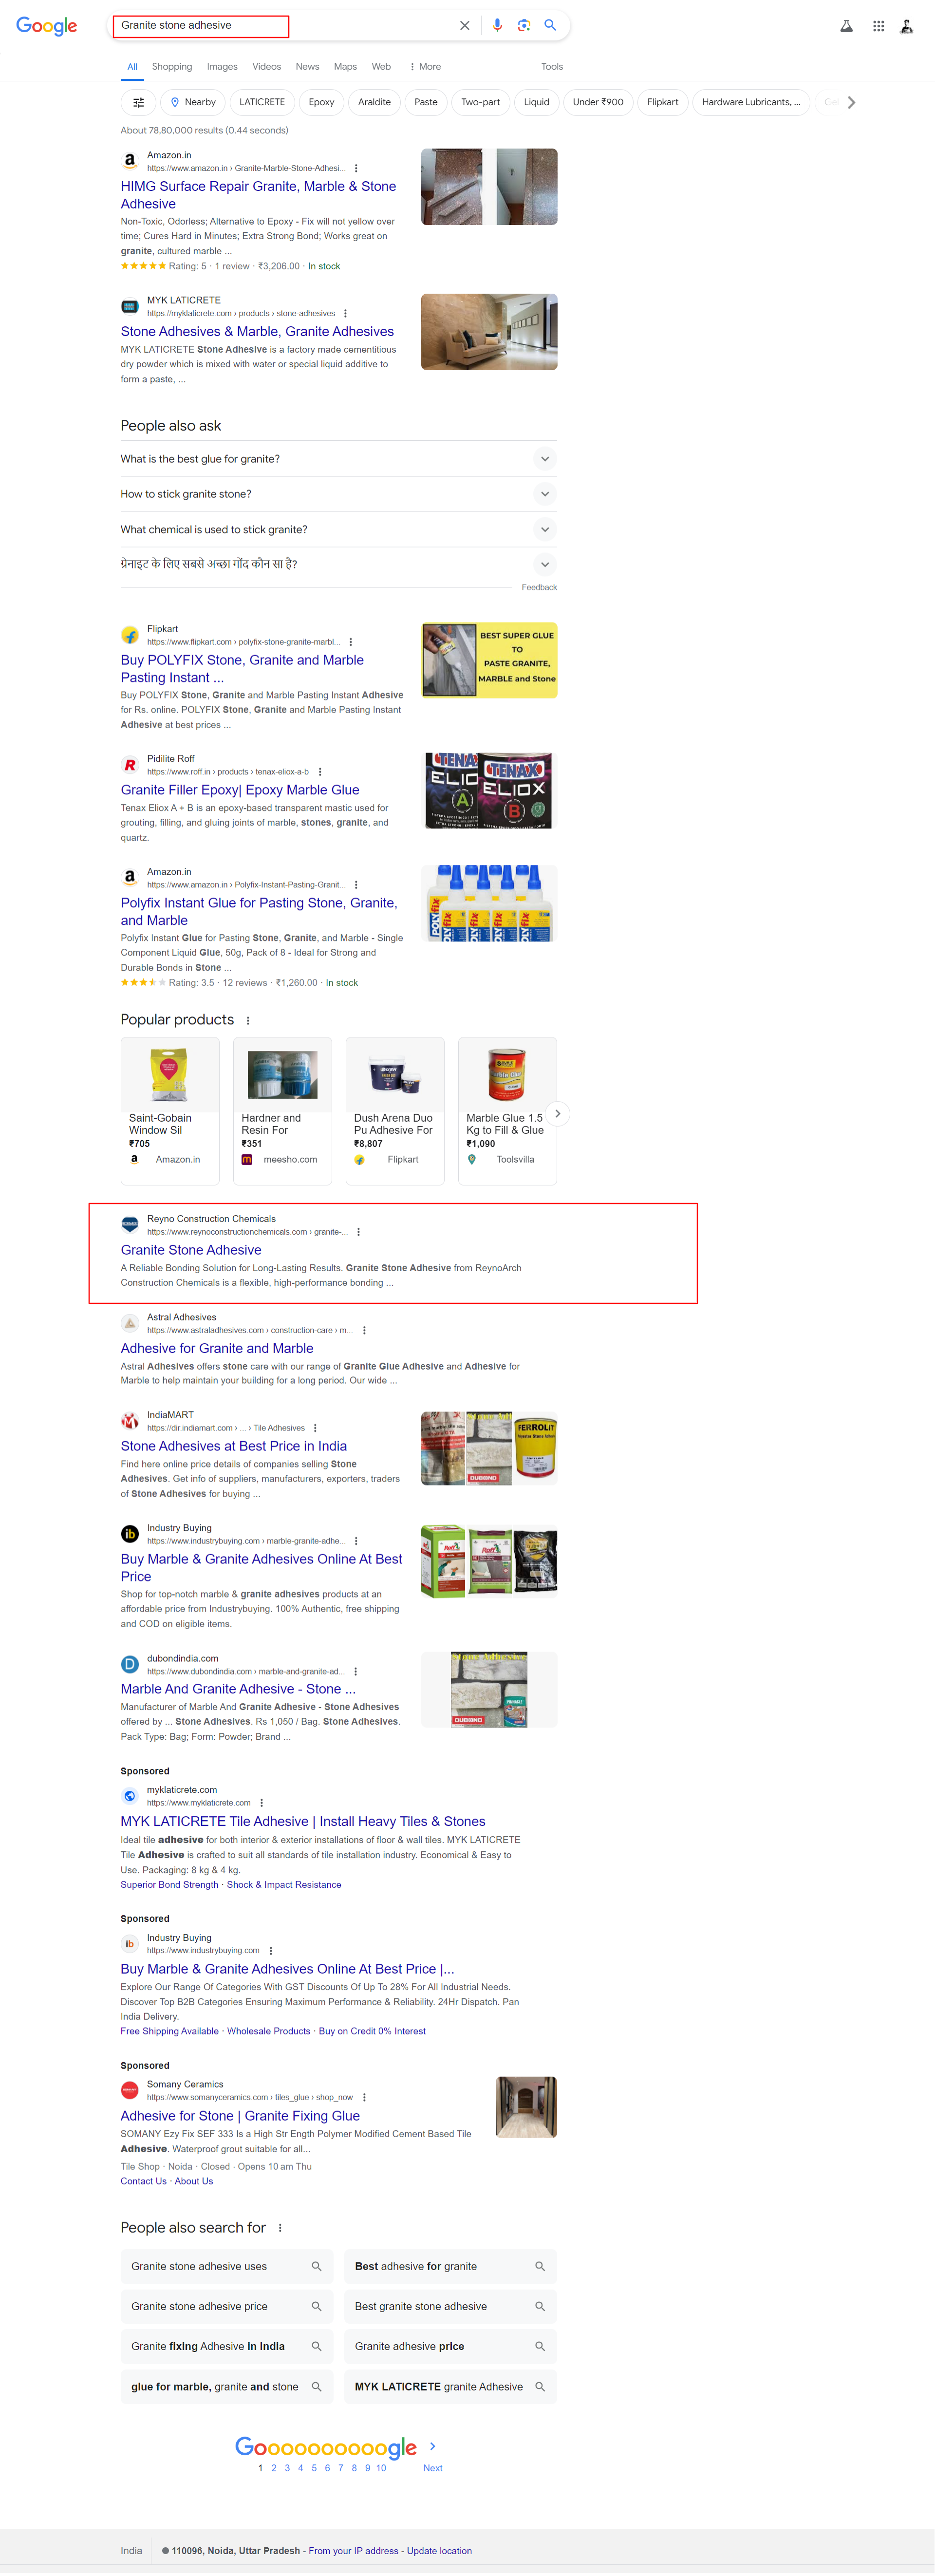This screenshot has width=935, height=2576.
Task: Open Google Lens image search icon
Action: coord(523,25)
